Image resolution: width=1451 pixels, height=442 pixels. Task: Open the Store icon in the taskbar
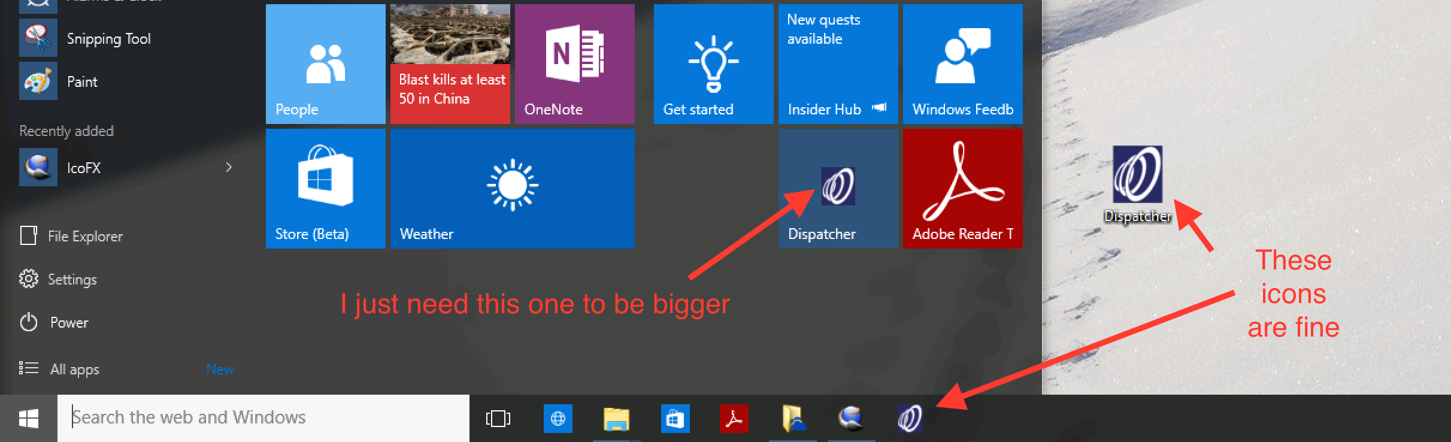coord(675,418)
